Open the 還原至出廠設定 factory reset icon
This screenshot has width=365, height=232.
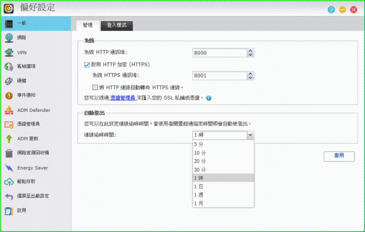(9, 196)
